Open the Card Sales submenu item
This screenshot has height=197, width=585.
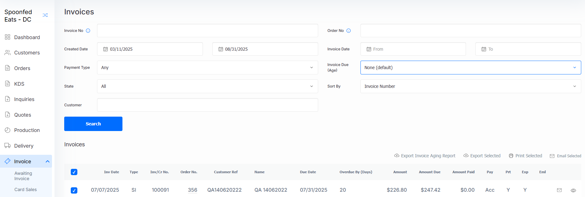pos(25,189)
